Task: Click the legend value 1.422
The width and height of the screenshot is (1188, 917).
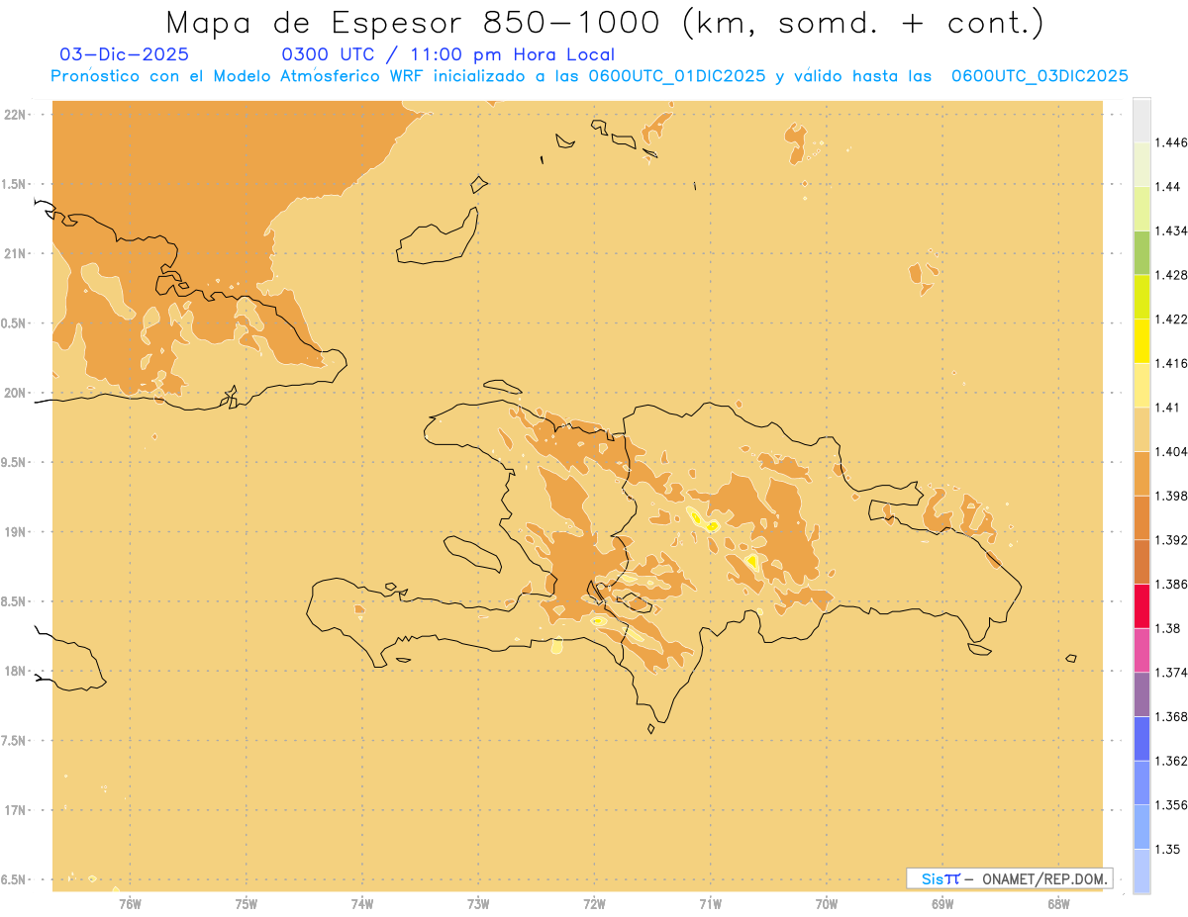Action: [x=1172, y=319]
